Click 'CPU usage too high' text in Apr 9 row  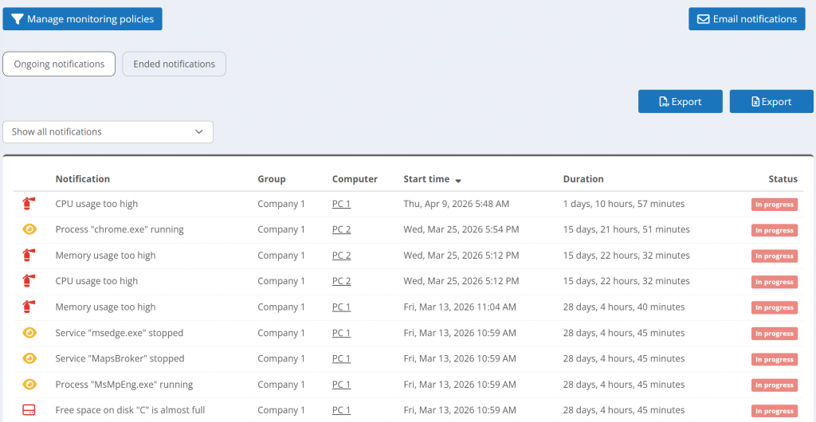click(x=96, y=204)
